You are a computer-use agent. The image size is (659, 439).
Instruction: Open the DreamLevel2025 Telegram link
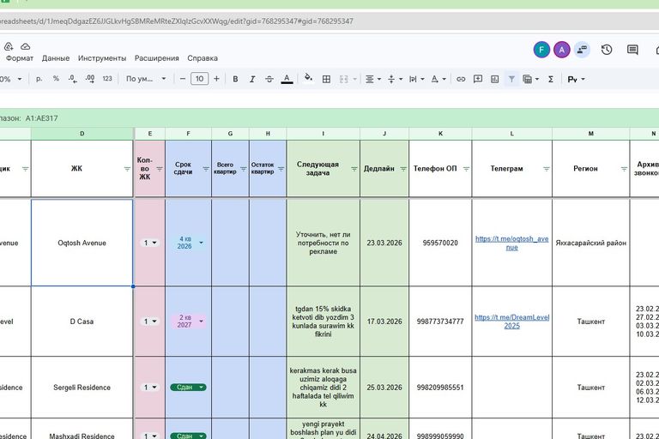pyautogui.click(x=511, y=322)
